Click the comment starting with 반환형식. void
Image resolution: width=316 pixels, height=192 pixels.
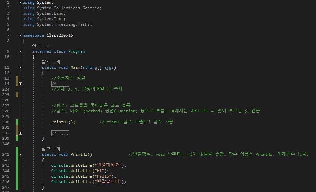pyautogui.click(x=218, y=154)
